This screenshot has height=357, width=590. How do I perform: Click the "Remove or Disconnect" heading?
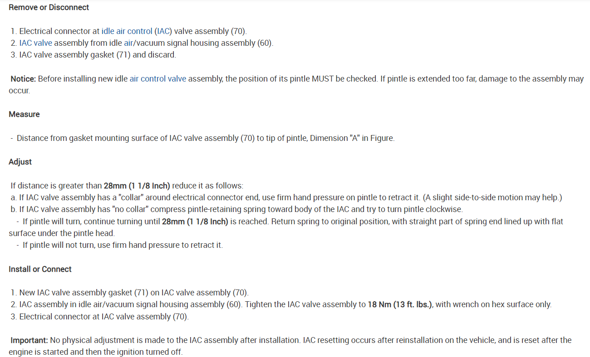tap(49, 8)
